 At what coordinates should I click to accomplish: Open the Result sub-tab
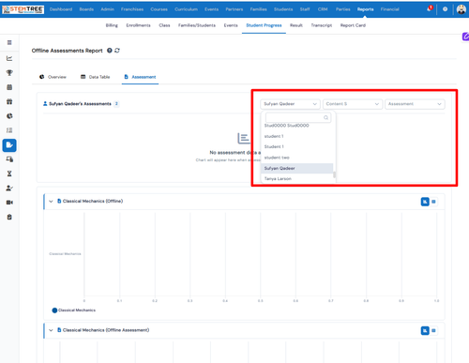(296, 25)
